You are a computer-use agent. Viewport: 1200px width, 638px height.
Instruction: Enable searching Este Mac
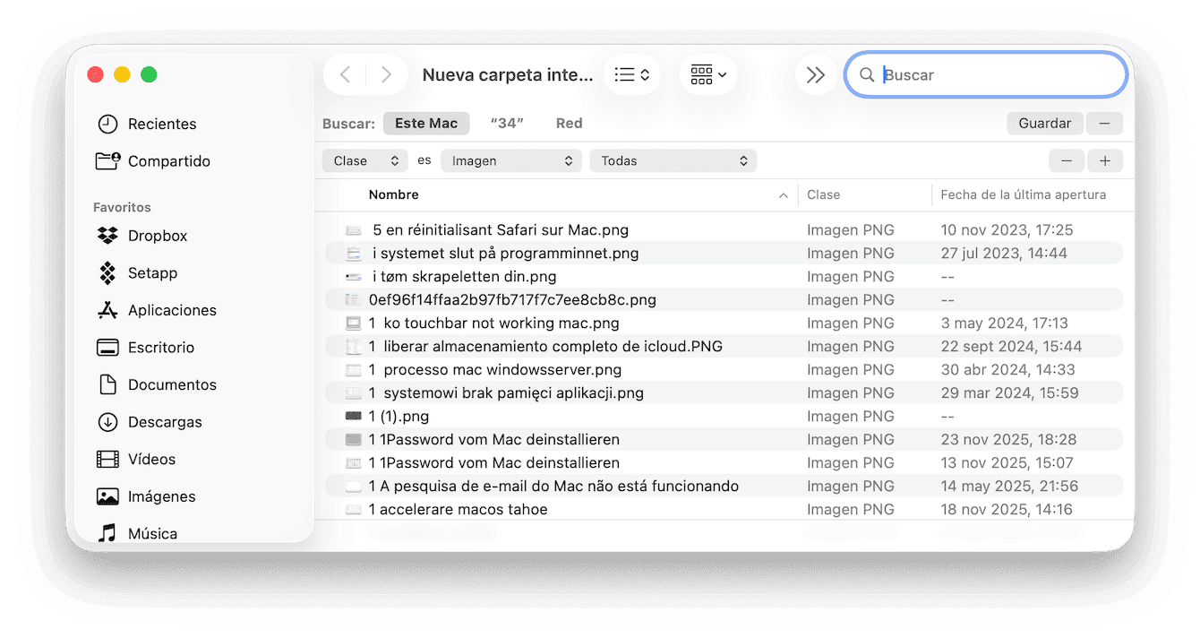pyautogui.click(x=426, y=123)
